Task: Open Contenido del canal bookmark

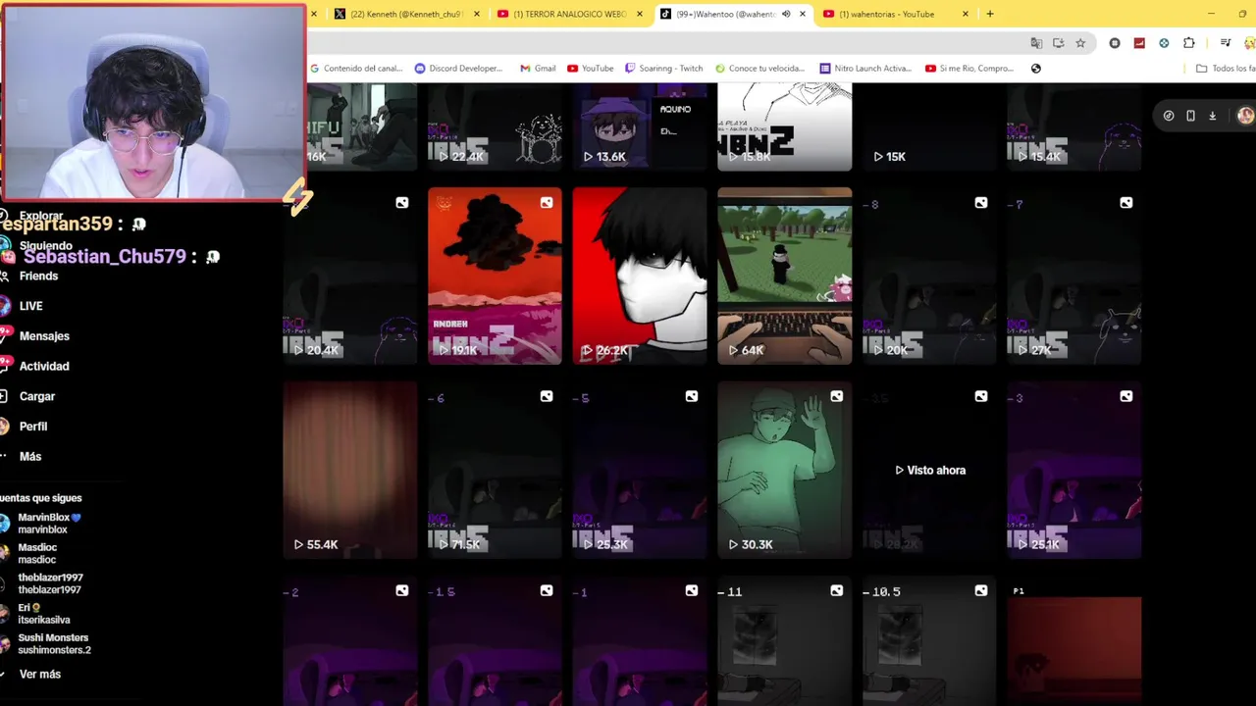Action: point(357,69)
